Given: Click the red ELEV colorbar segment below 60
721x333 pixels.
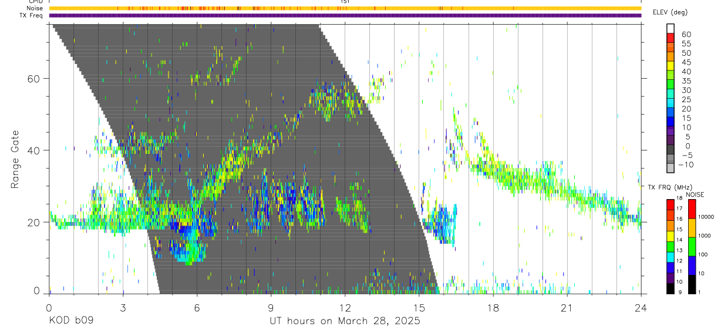Looking at the screenshot, I should 671,38.
